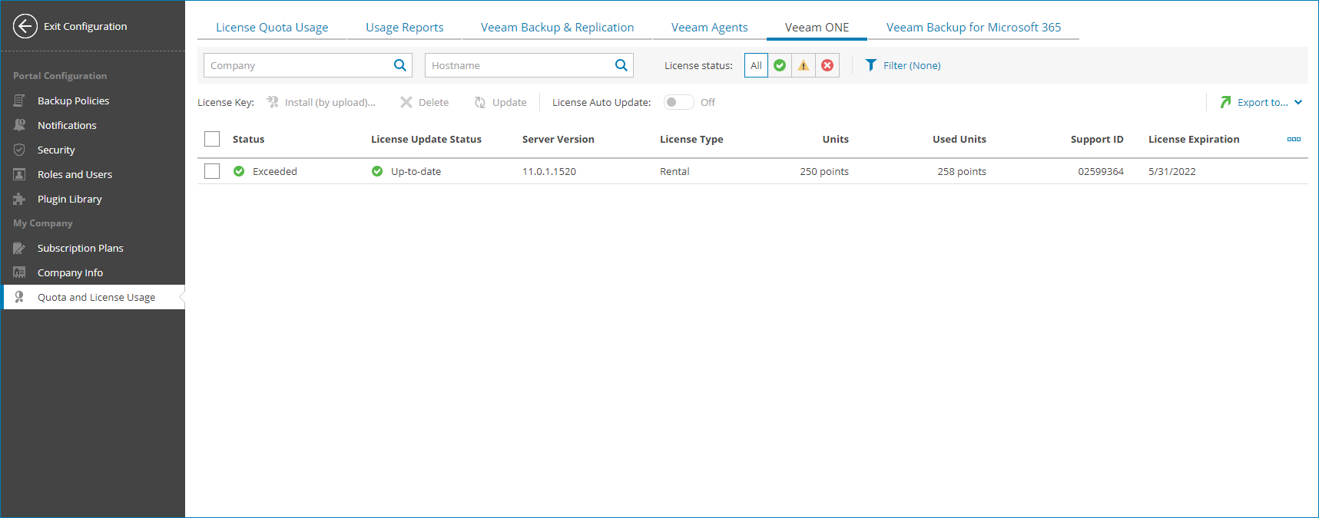Click the Backup Policies sidebar icon

(x=19, y=101)
